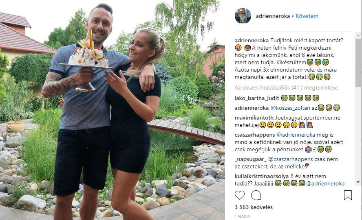Like the post with the heart icon
This screenshot has width=362, height=220.
tap(240, 195)
